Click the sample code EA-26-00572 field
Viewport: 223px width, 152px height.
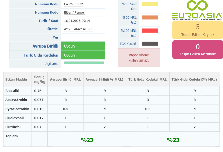click(x=83, y=4)
